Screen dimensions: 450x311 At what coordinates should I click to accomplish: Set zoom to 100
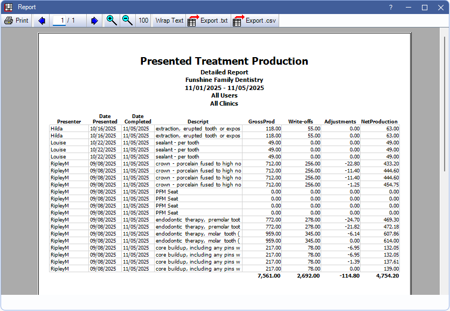pyautogui.click(x=143, y=20)
